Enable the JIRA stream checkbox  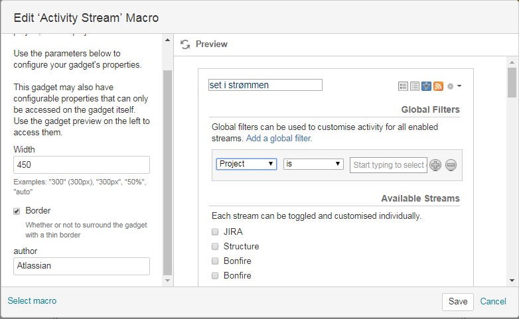[x=215, y=232]
